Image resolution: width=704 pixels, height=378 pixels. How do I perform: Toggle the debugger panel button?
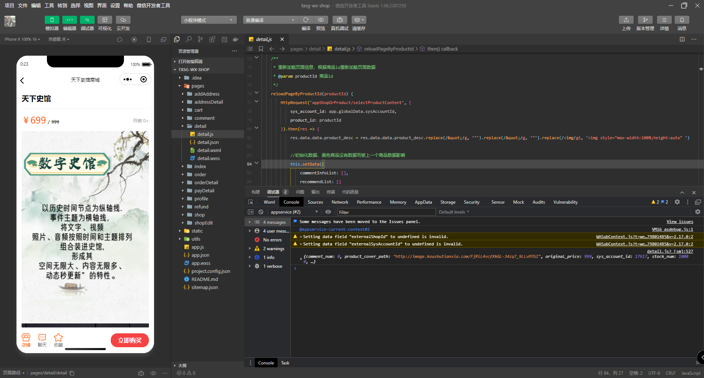coord(87,20)
